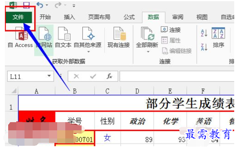Click the 连接 button
235x147 pixels.
pyautogui.click(x=171, y=30)
